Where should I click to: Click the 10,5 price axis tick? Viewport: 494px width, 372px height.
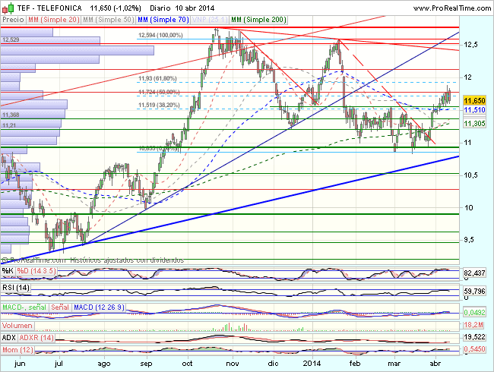point(471,175)
